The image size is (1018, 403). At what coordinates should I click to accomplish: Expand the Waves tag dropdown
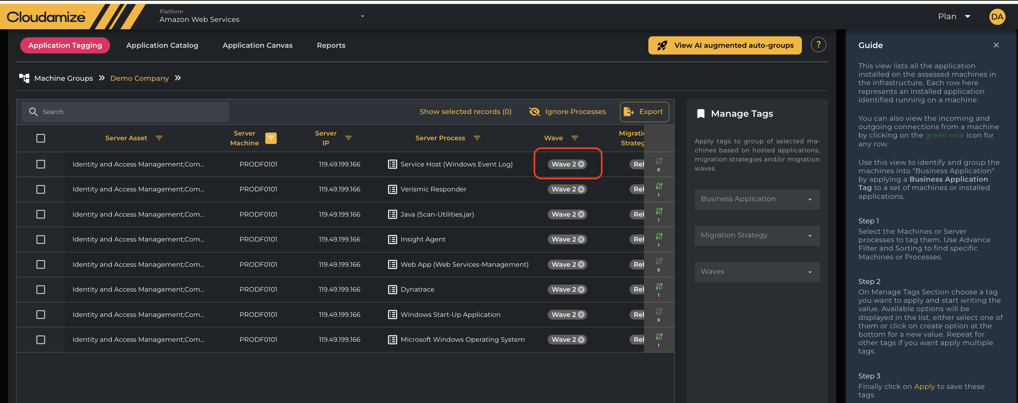pos(757,272)
